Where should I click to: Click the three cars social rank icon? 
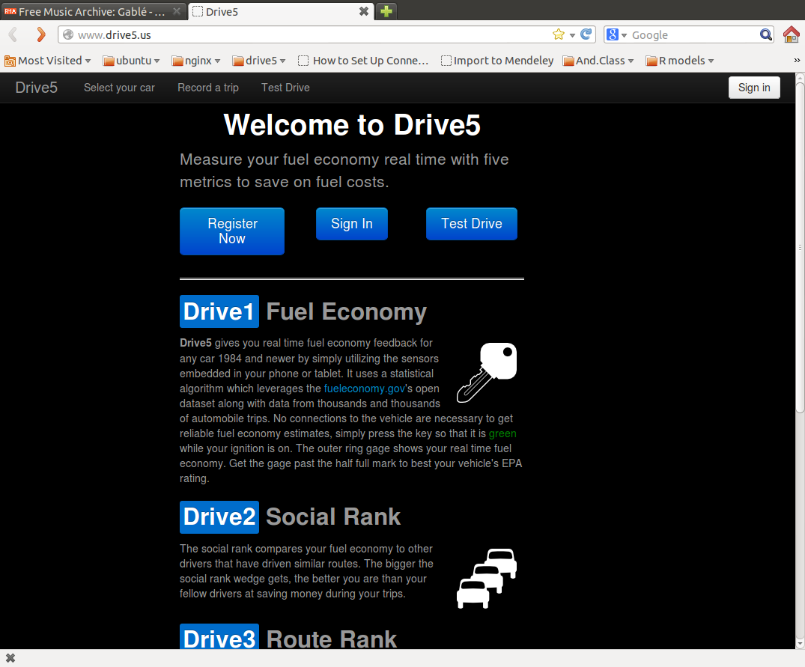point(487,578)
